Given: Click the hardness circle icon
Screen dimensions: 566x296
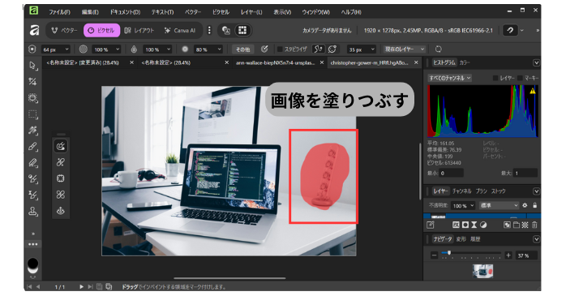Looking at the screenshot, I should (185, 49).
